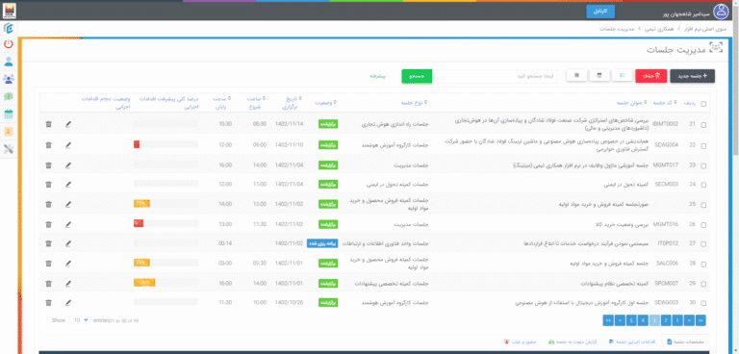The image size is (739, 354).
Task: Click the جلسه جدید button
Action: point(693,76)
